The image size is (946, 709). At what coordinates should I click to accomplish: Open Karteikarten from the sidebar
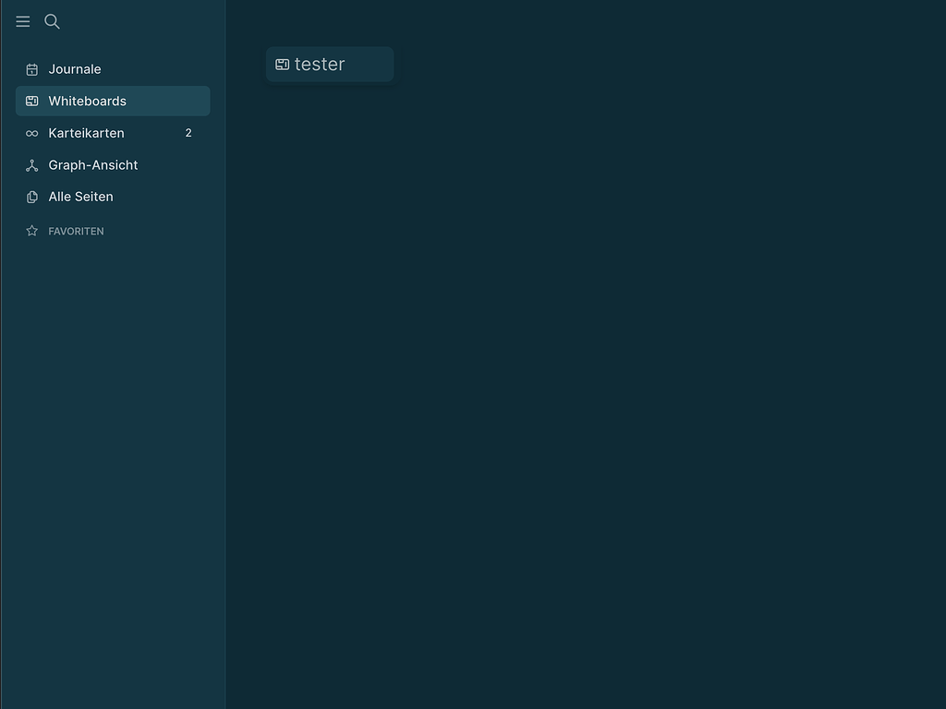pyautogui.click(x=86, y=133)
